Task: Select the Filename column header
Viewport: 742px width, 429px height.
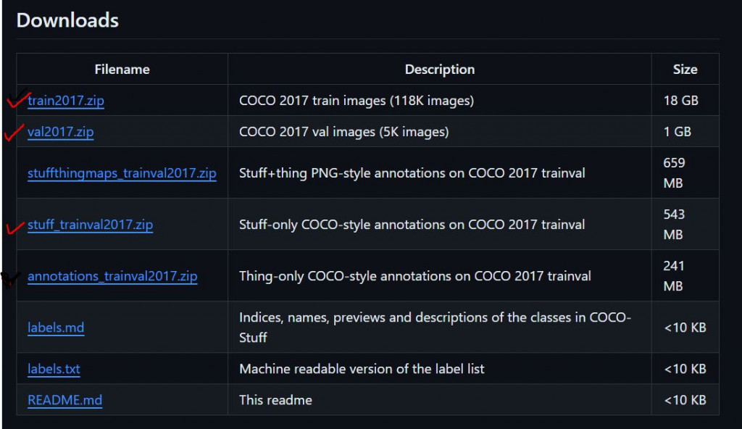Action: tap(122, 69)
